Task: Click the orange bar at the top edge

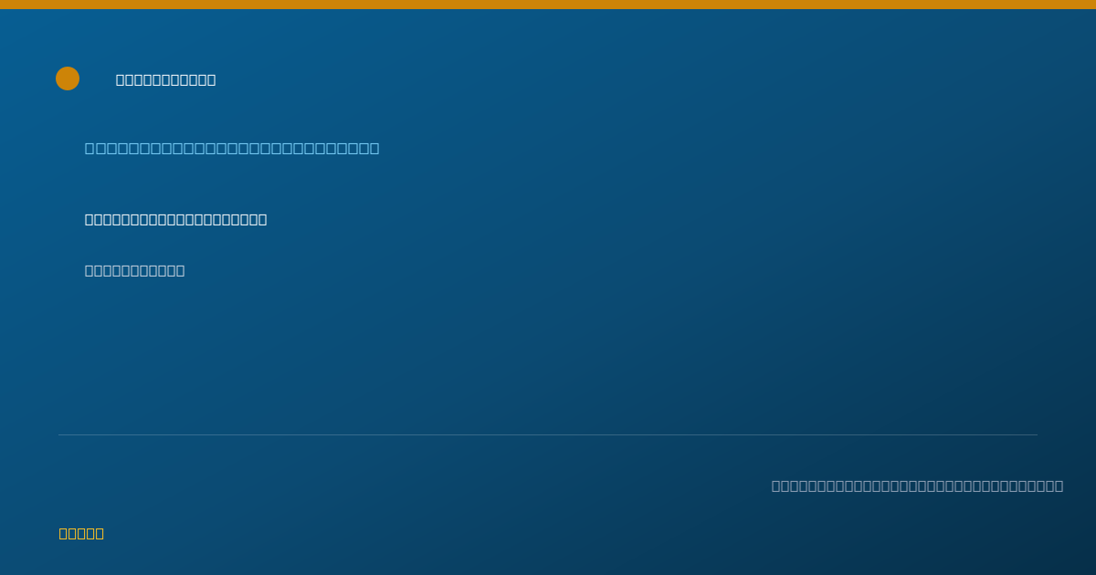Action: pyautogui.click(x=548, y=5)
